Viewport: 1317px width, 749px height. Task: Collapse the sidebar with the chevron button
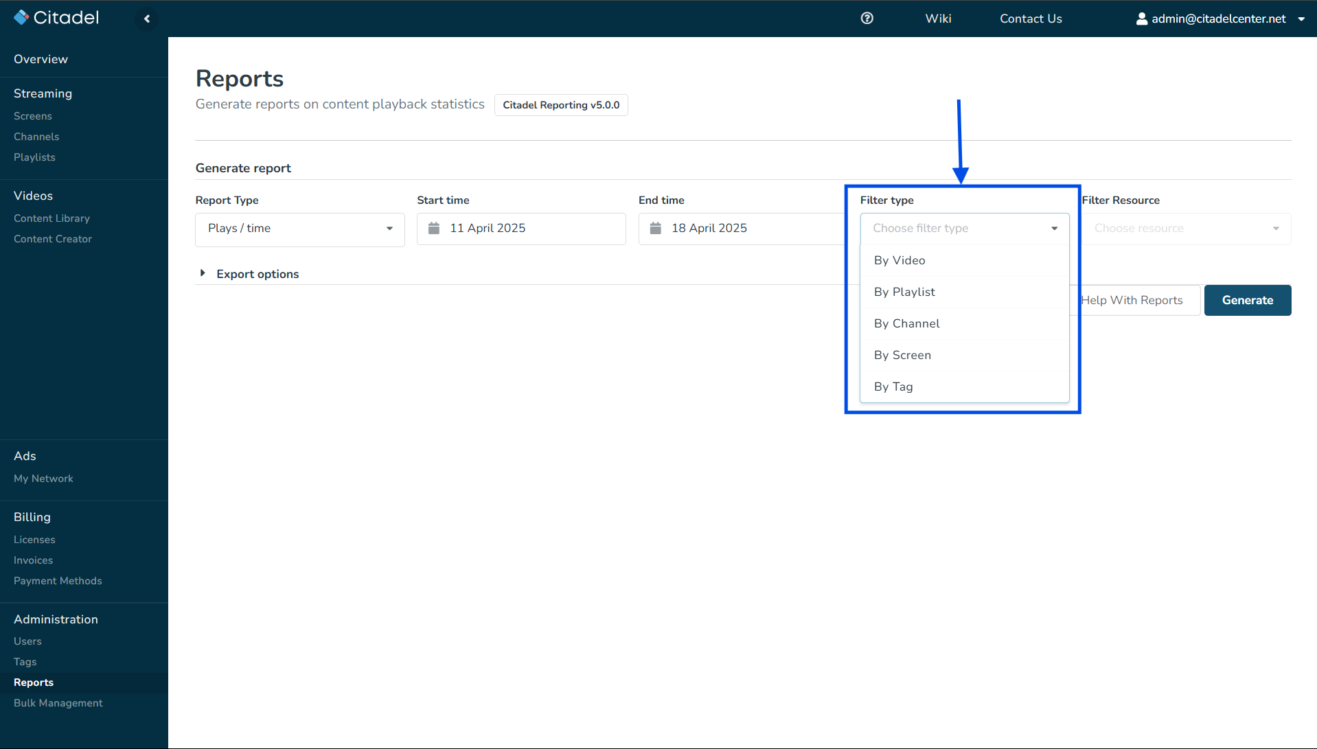tap(147, 19)
